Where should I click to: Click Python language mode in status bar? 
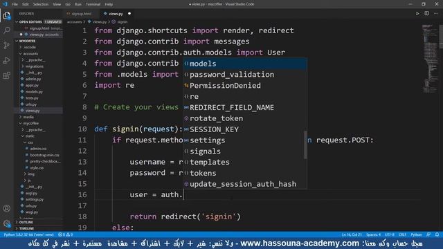(416, 234)
